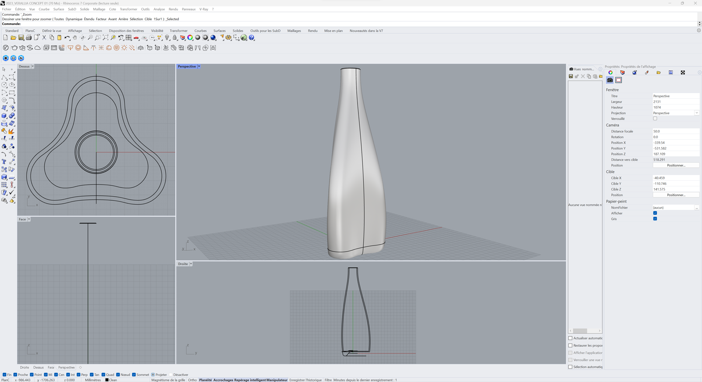Open the Projection dropdown in Properties

[x=697, y=113]
